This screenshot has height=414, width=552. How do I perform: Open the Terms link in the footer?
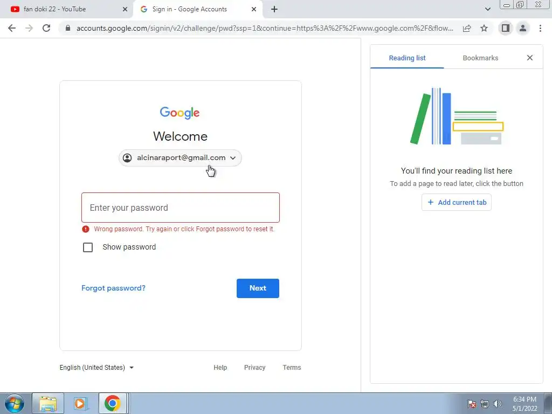pyautogui.click(x=292, y=368)
